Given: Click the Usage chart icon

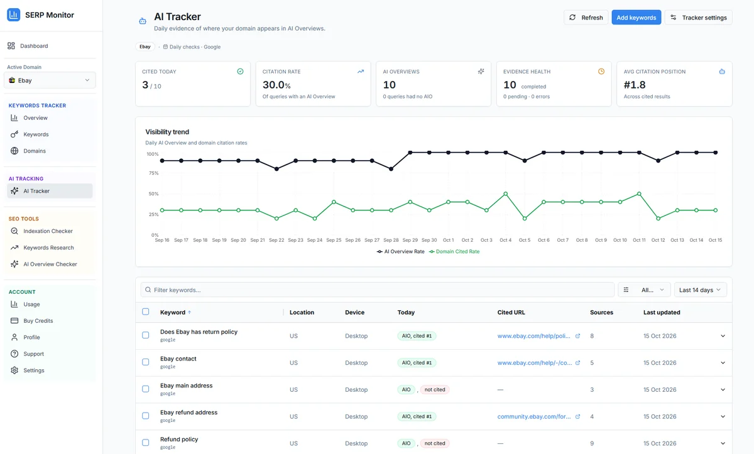Looking at the screenshot, I should 14,305.
